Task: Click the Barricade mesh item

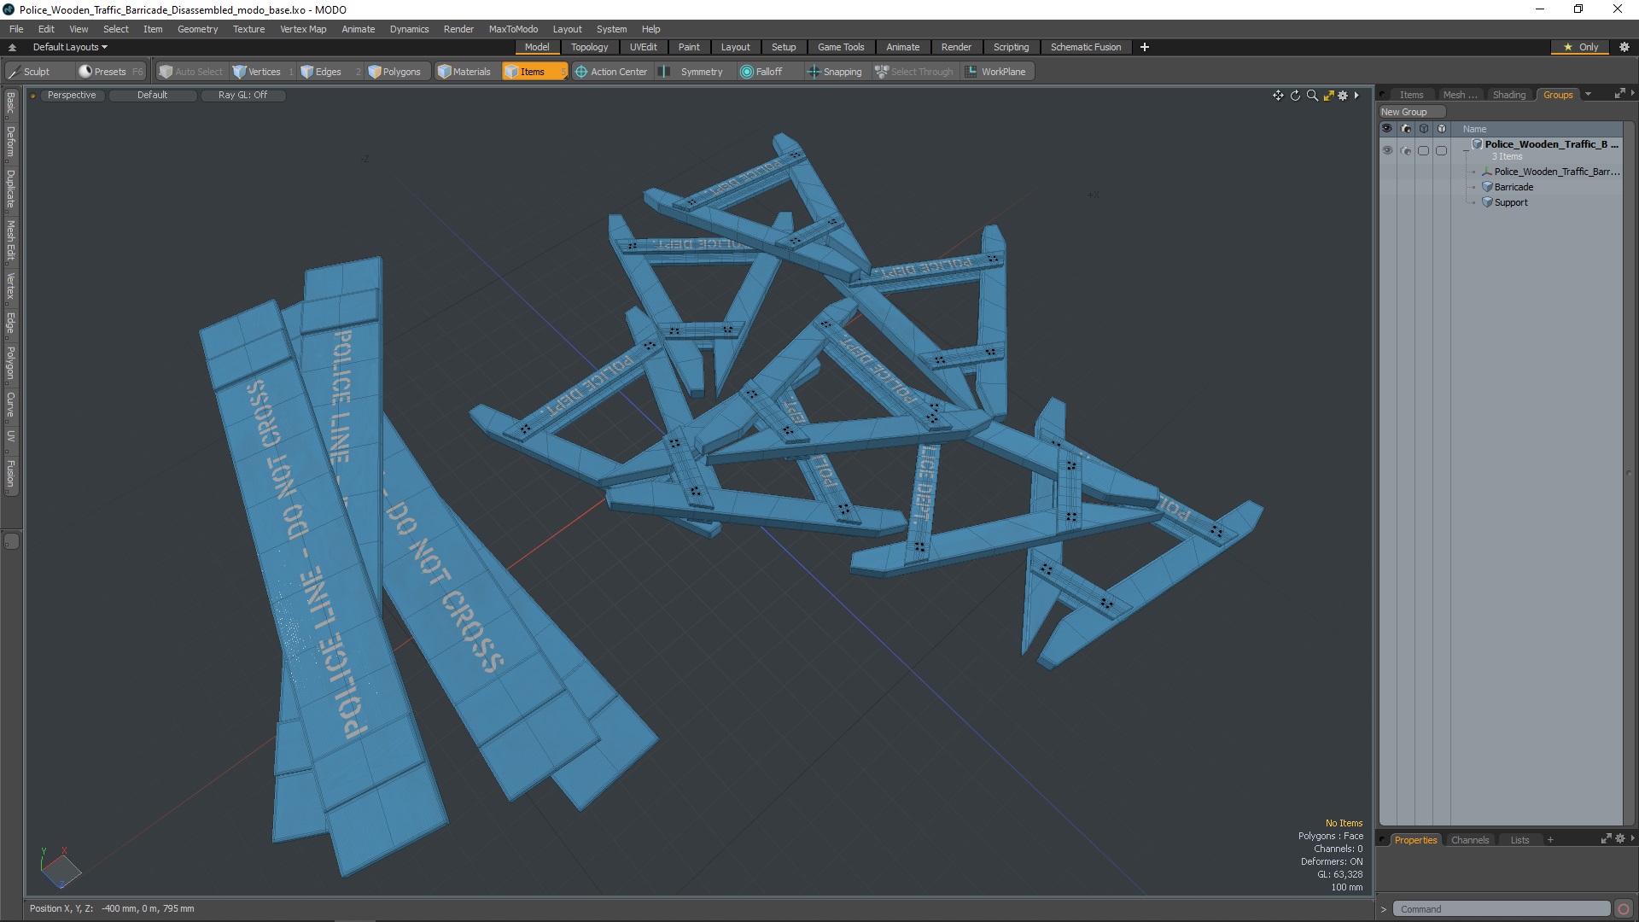Action: [1513, 187]
